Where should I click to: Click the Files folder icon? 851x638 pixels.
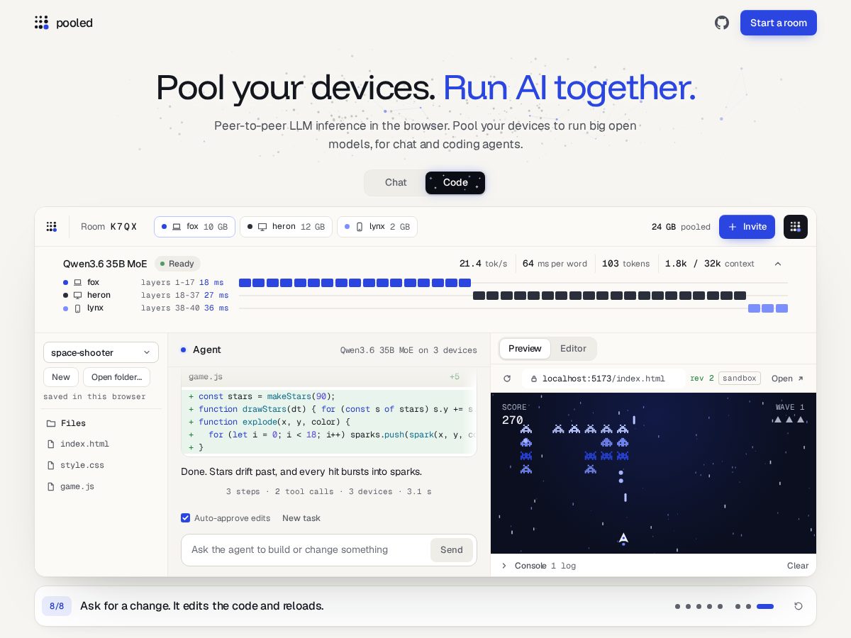click(x=51, y=423)
